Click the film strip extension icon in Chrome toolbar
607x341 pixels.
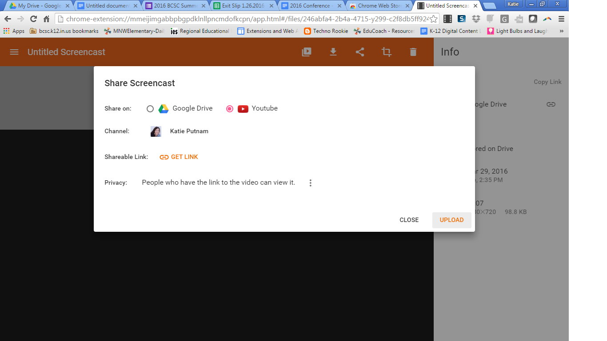tap(447, 19)
